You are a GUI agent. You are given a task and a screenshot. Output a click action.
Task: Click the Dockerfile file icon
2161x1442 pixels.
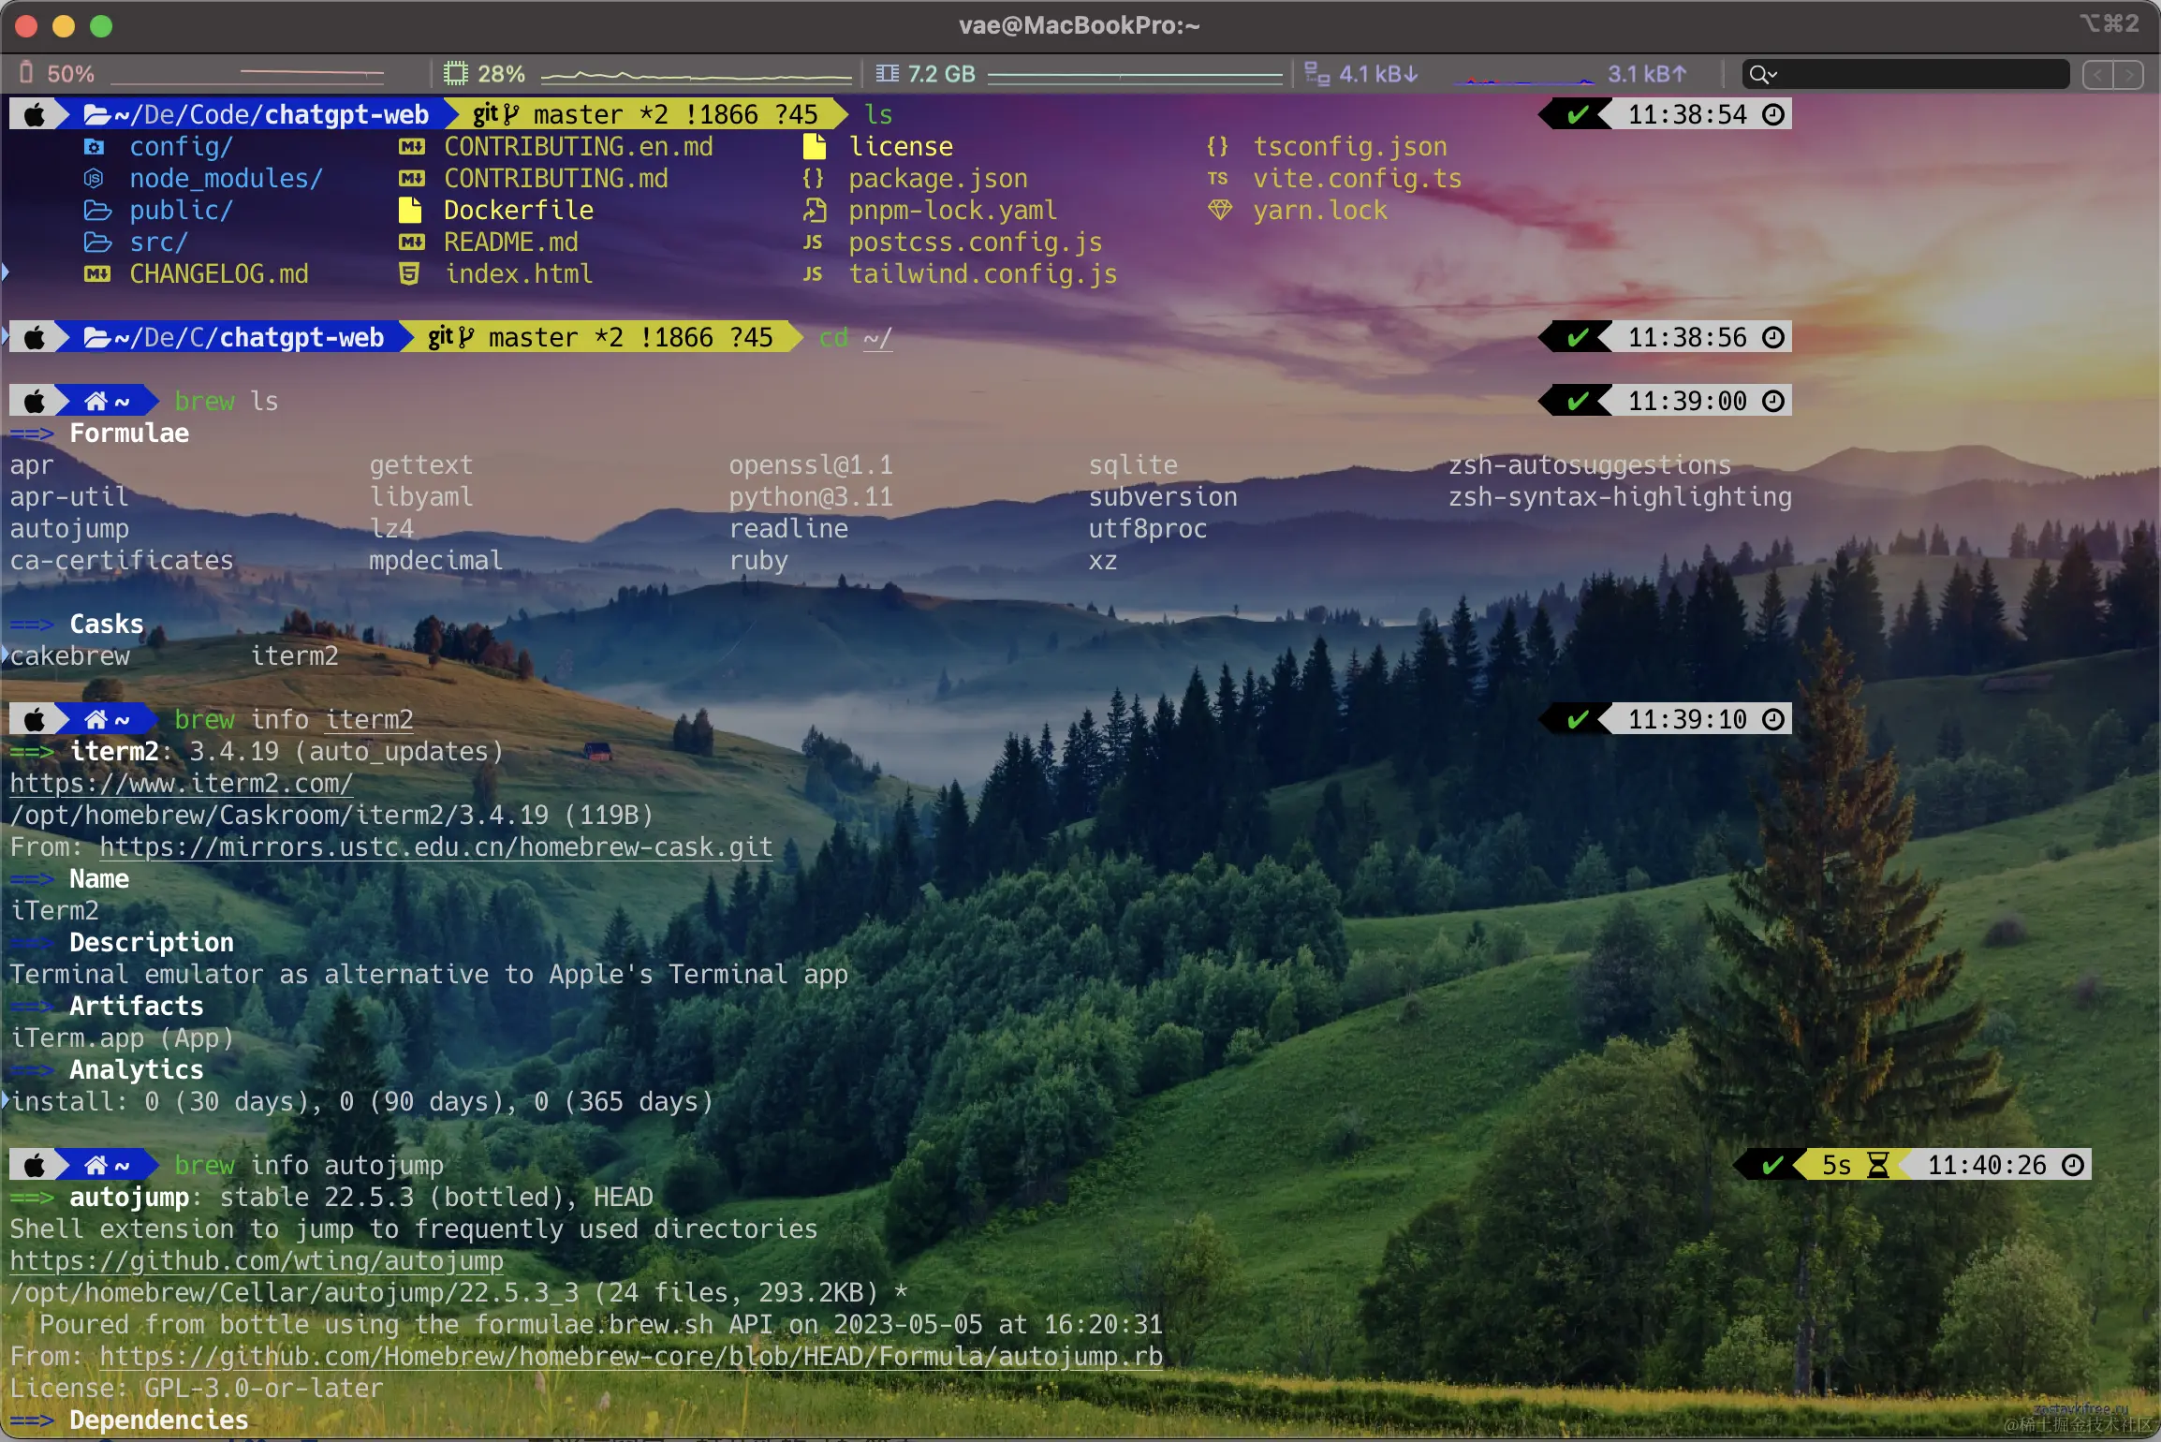pyautogui.click(x=409, y=210)
